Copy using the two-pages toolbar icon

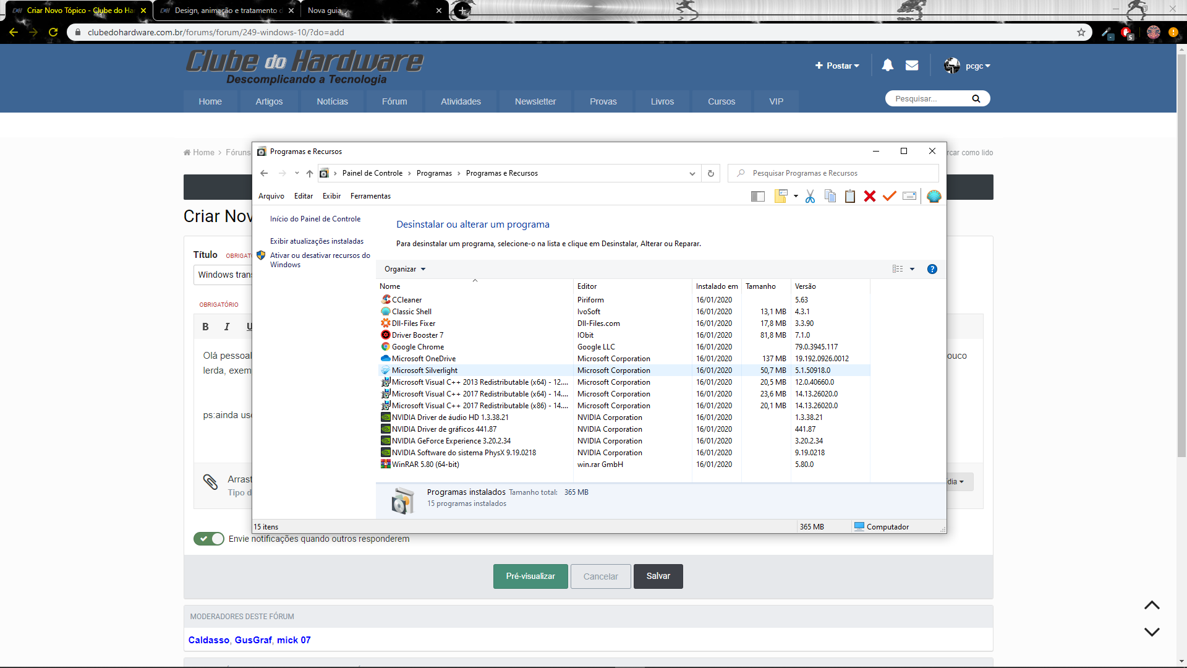point(830,197)
